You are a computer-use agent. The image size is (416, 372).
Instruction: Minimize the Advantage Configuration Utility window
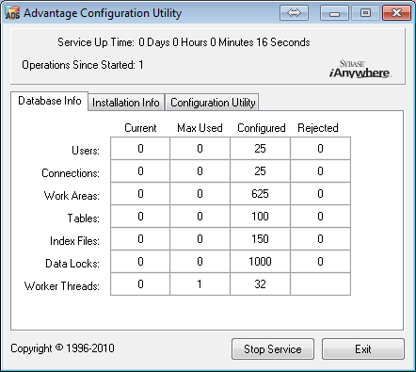pyautogui.click(x=334, y=13)
